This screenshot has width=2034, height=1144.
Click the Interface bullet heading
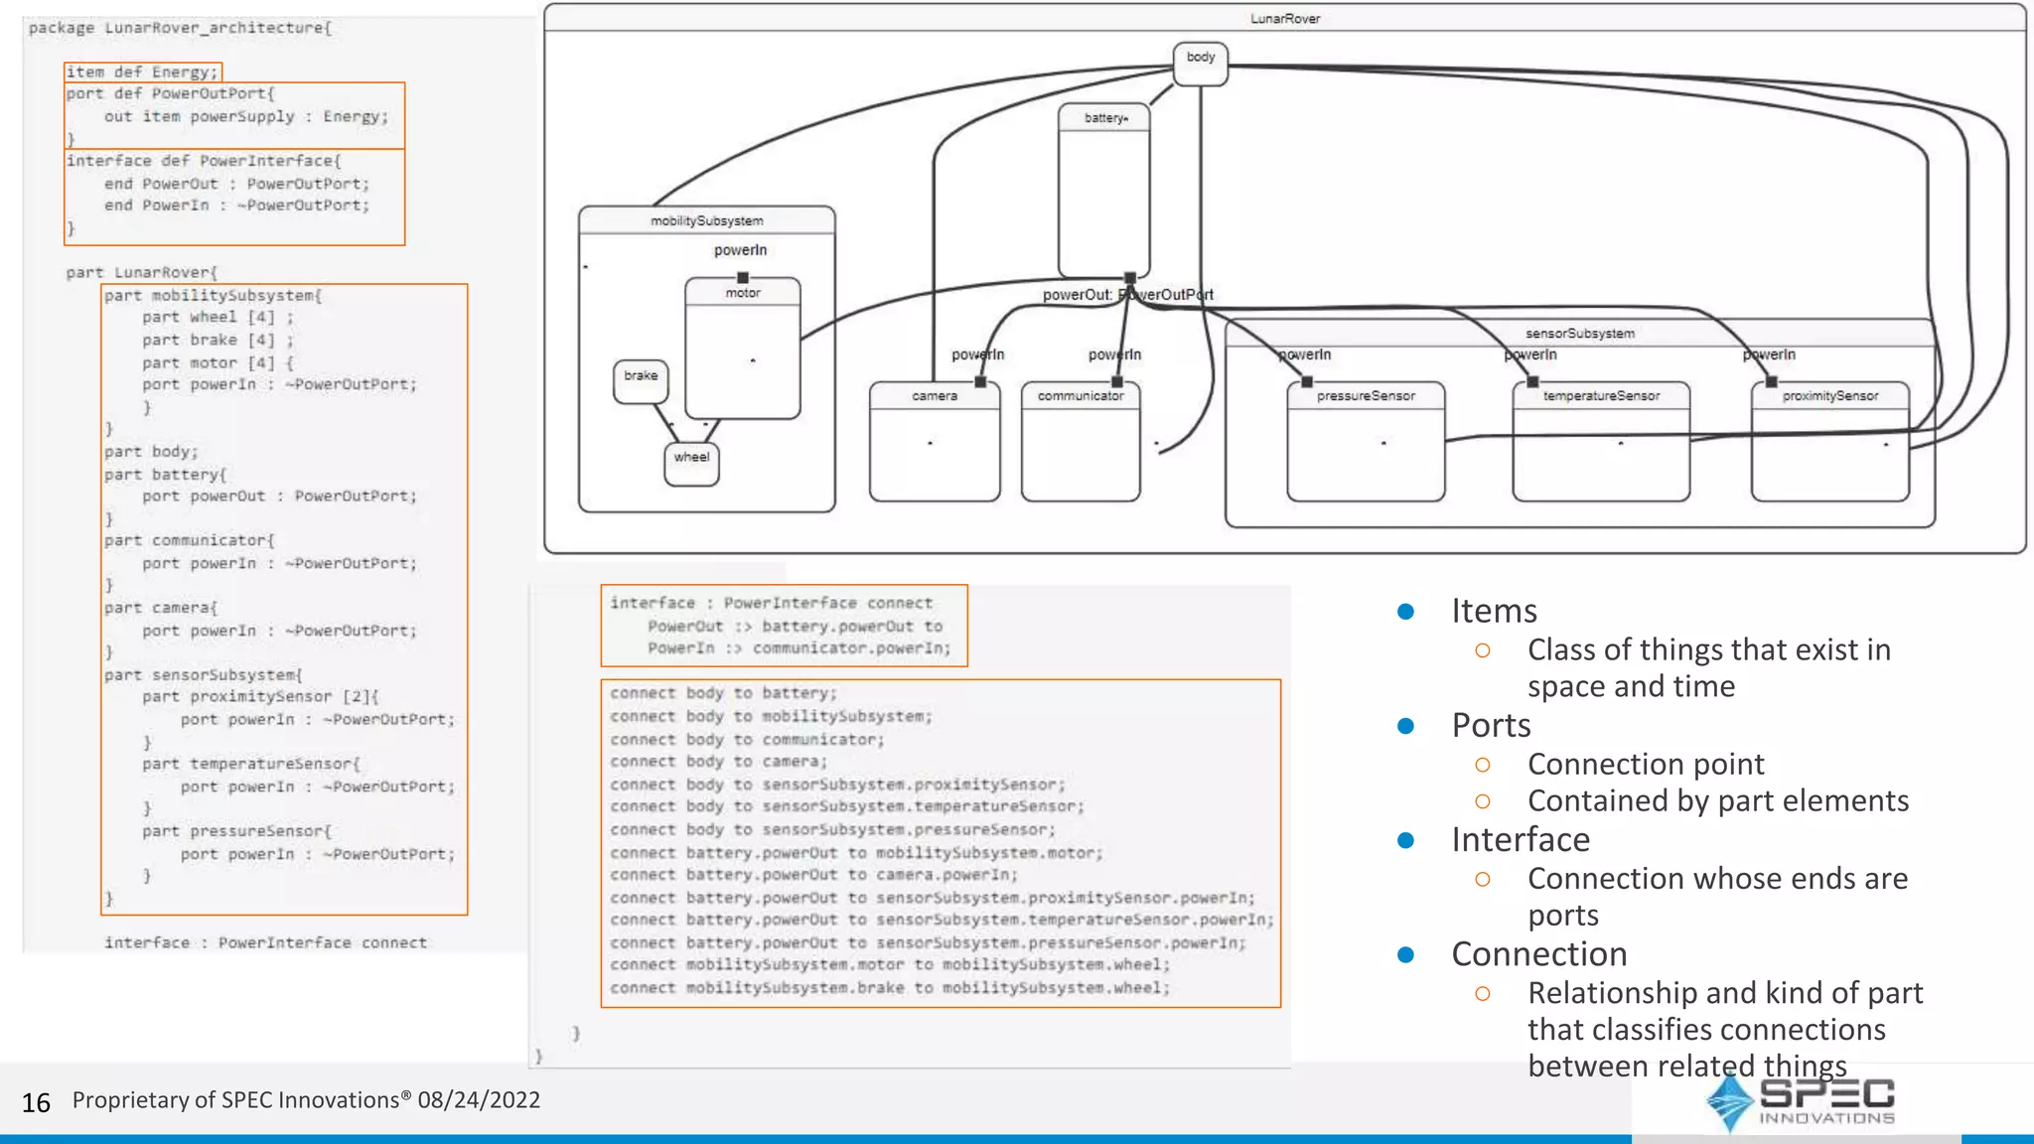[x=1520, y=840]
